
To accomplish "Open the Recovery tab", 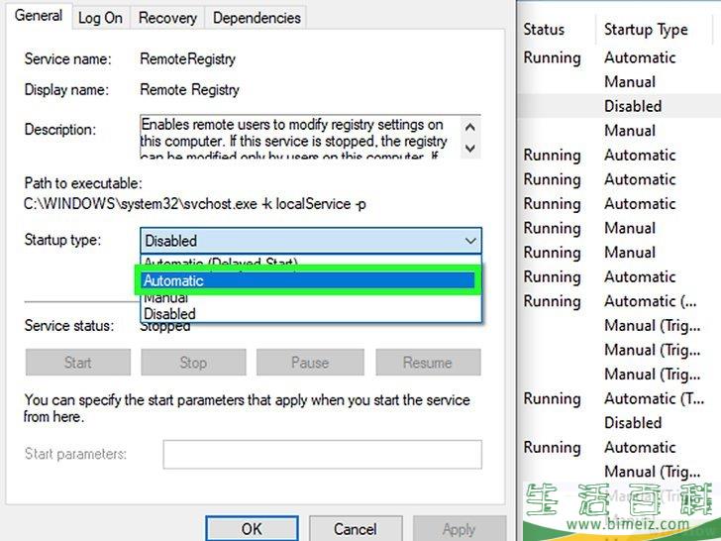I will 167,18.
